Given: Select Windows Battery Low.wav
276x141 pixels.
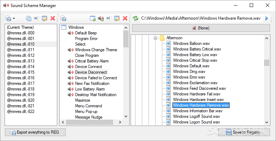Looking at the screenshot, I should (x=195, y=55).
